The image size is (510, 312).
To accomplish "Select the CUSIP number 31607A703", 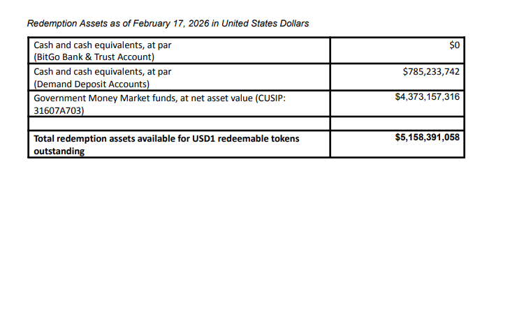I will tap(59, 110).
